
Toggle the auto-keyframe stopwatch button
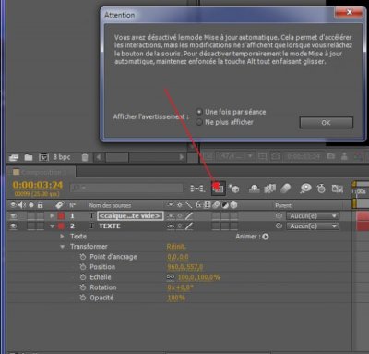coord(321,189)
